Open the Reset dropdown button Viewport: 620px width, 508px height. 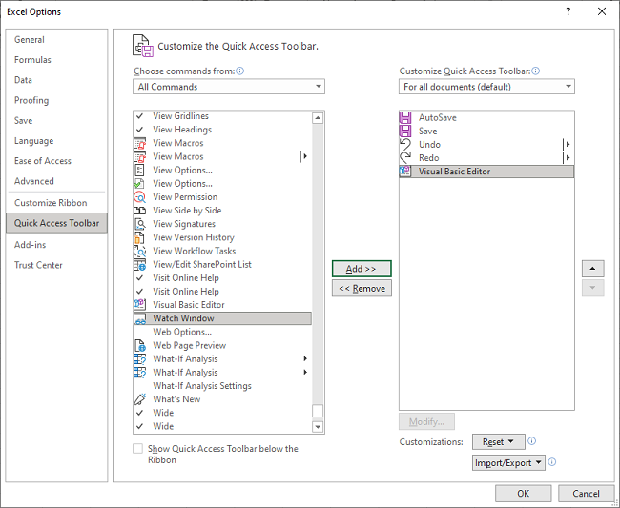pyautogui.click(x=498, y=442)
